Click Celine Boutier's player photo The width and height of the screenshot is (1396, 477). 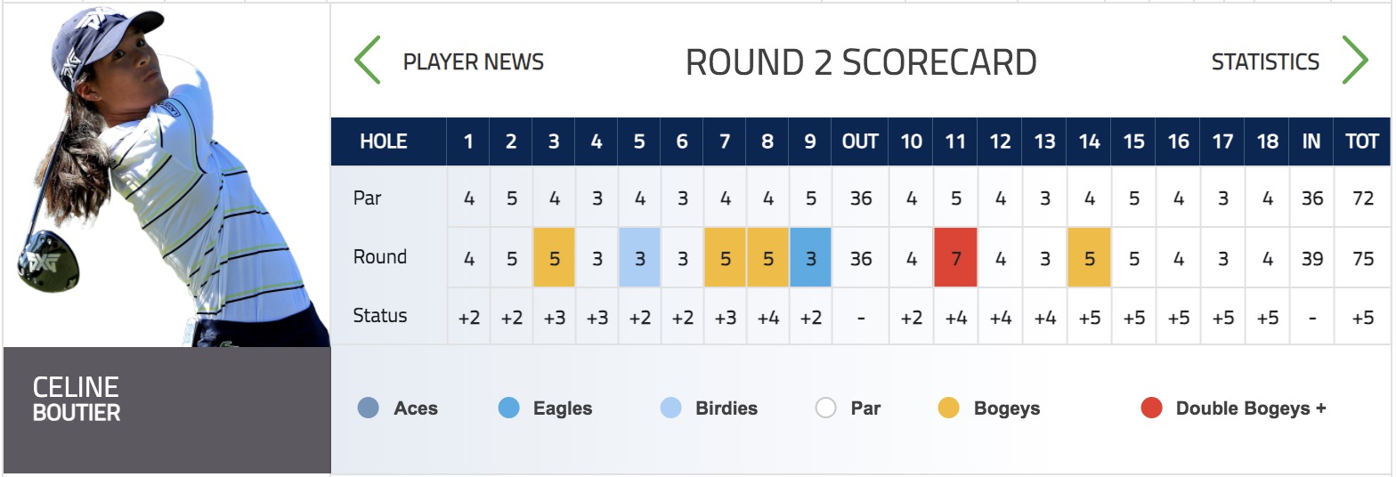pos(167,174)
